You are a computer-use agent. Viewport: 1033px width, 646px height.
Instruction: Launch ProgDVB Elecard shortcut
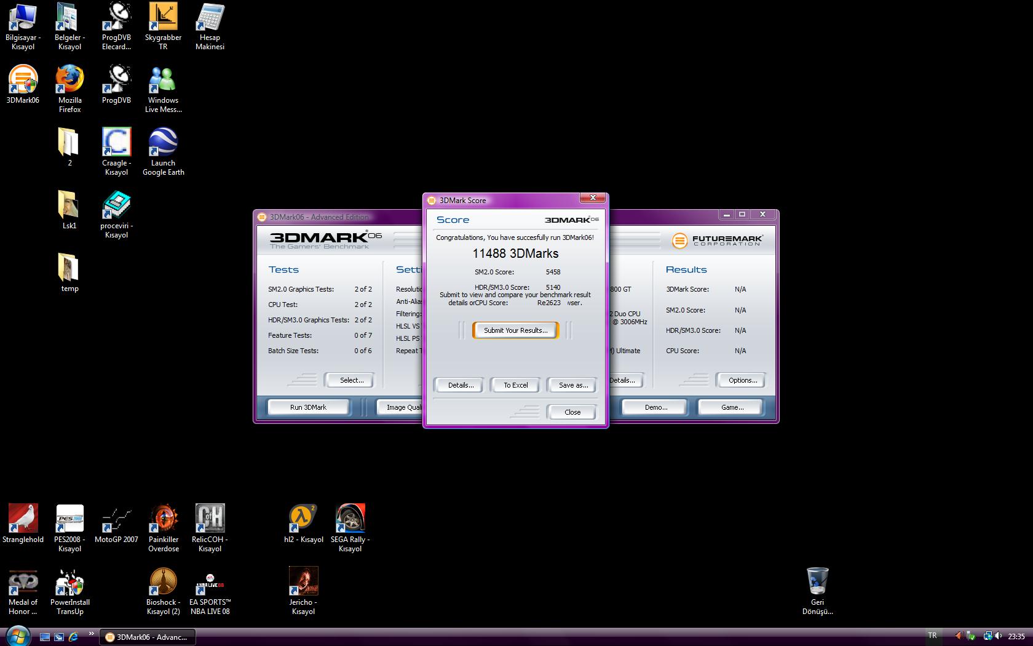click(116, 26)
